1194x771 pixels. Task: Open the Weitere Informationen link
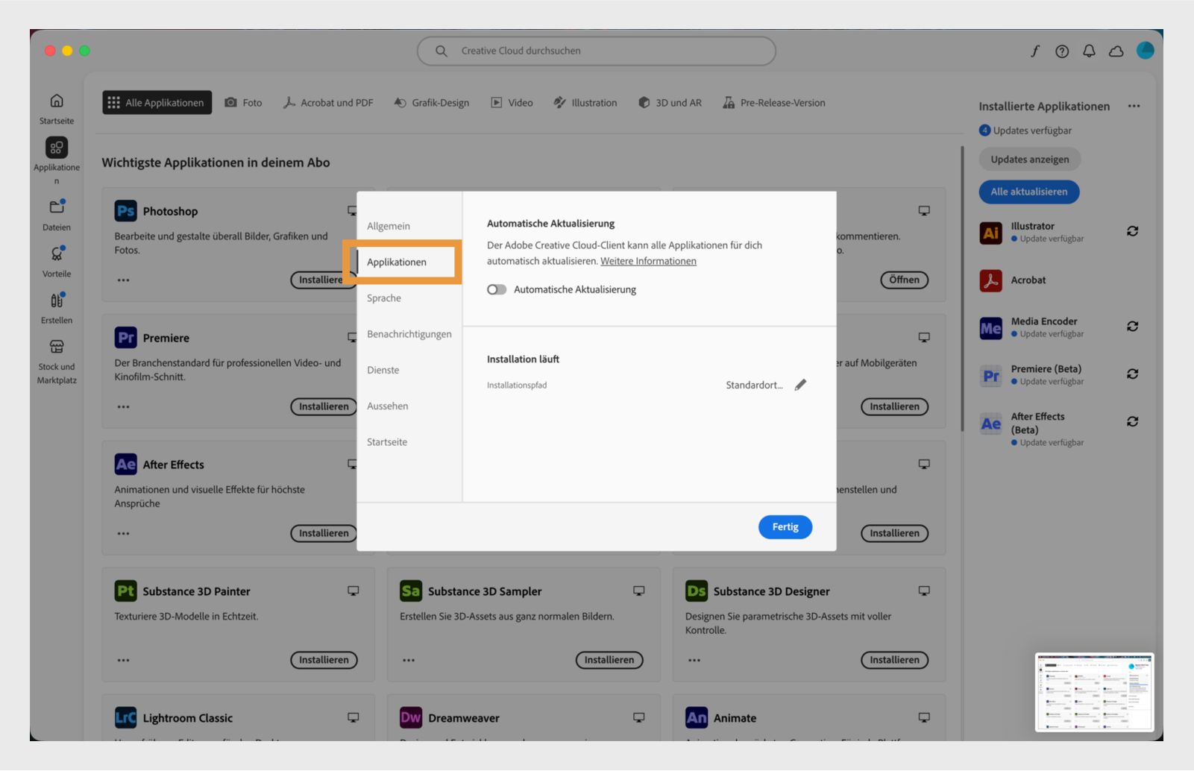tap(648, 261)
